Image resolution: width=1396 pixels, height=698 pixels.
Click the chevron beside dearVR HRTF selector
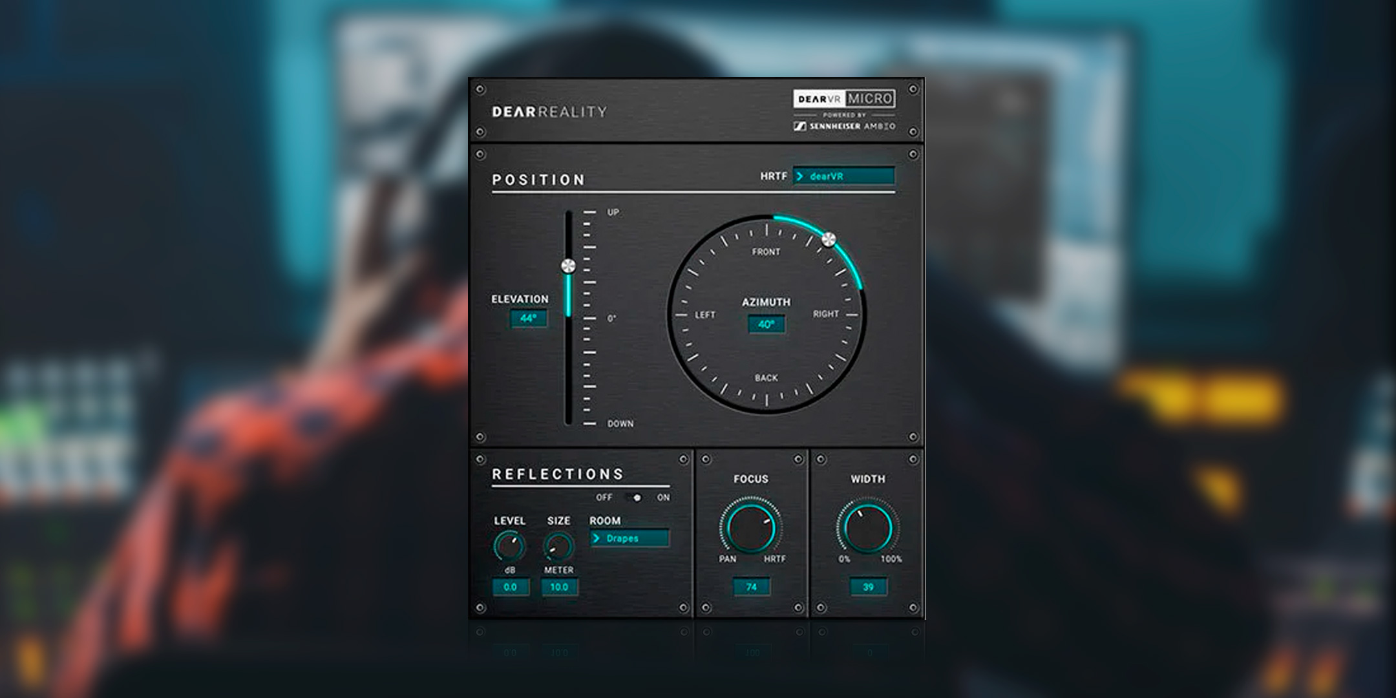coord(800,174)
